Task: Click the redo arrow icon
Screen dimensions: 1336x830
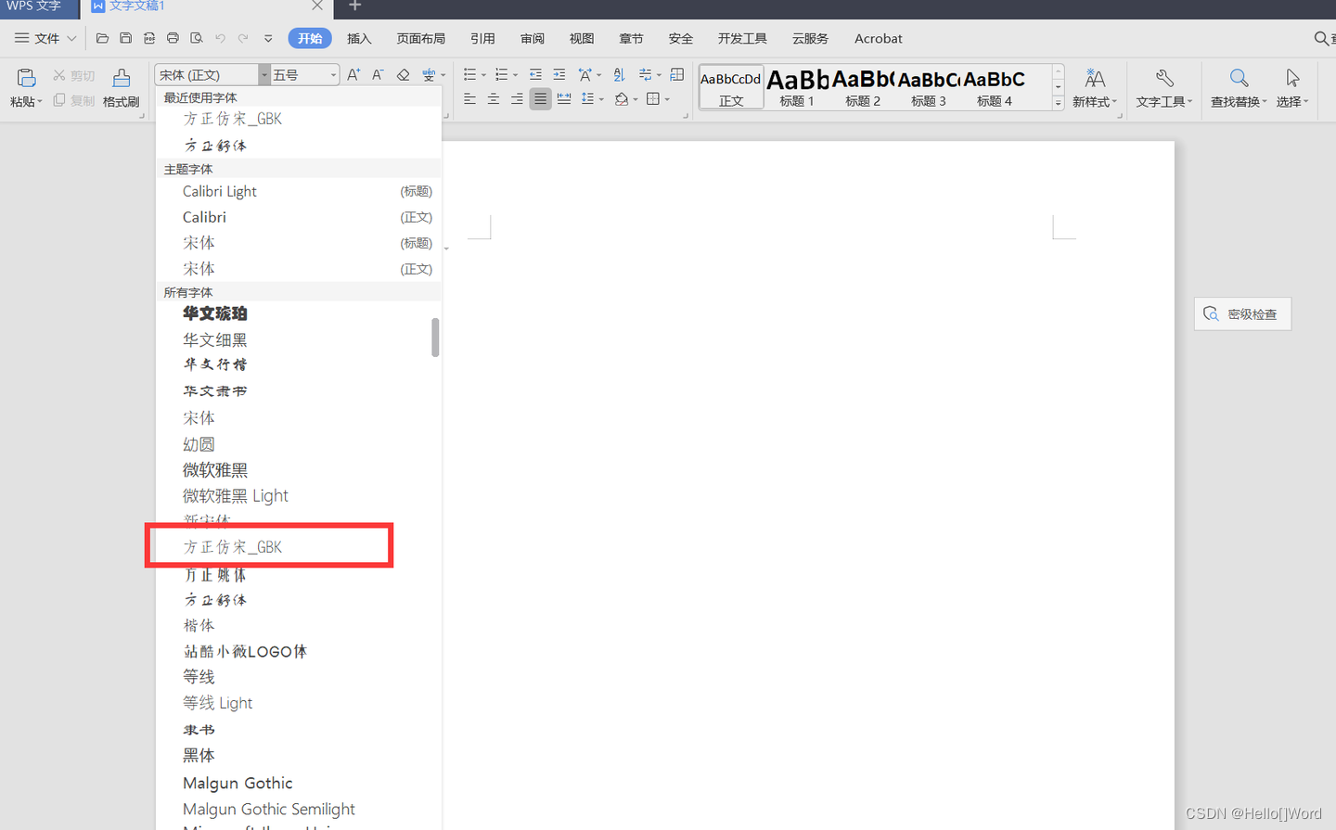Action: click(243, 38)
